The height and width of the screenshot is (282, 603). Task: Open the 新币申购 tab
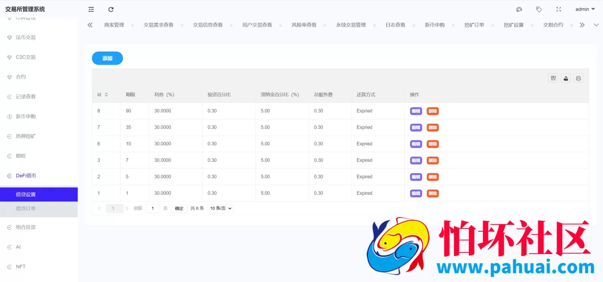coord(435,25)
